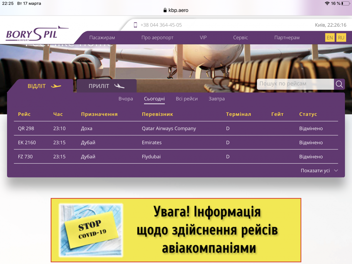Show Всі рейси flights list
Viewport: 352px width, 264px height.
(187, 99)
